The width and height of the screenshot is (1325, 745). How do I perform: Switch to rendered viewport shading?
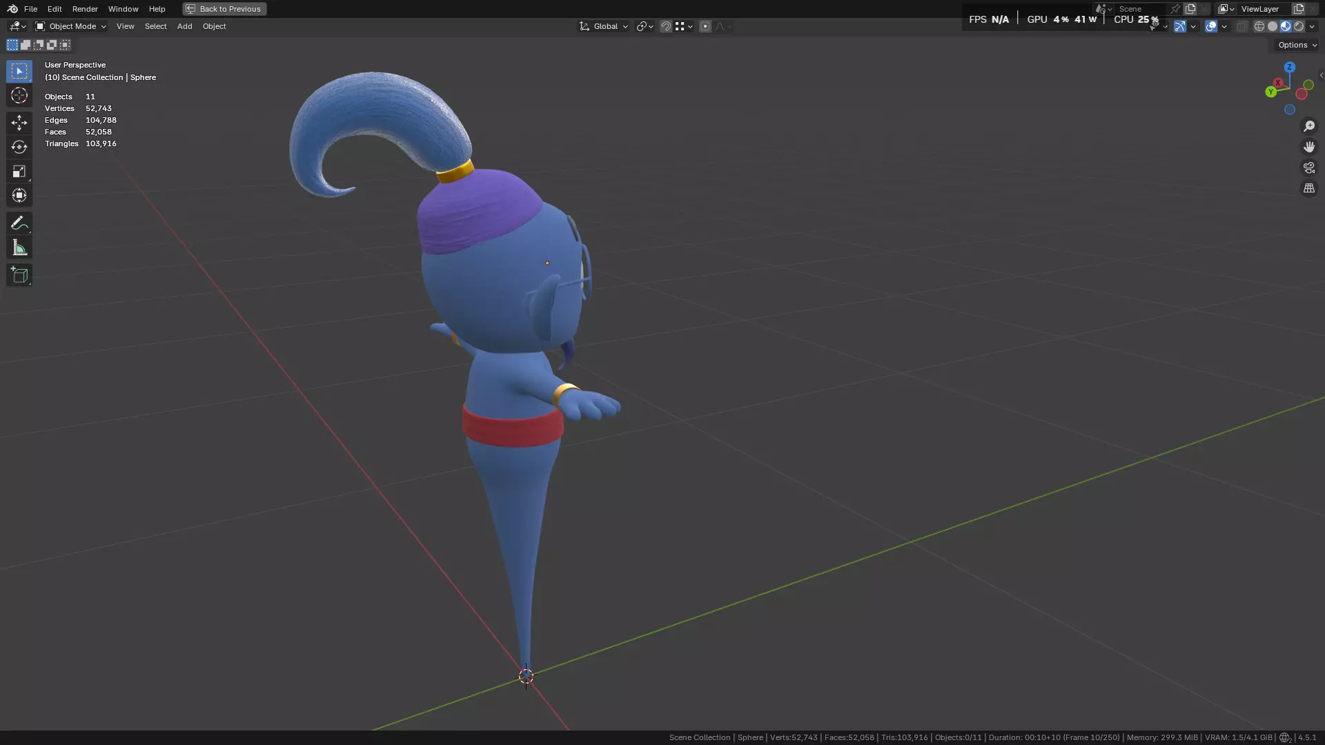(x=1299, y=26)
